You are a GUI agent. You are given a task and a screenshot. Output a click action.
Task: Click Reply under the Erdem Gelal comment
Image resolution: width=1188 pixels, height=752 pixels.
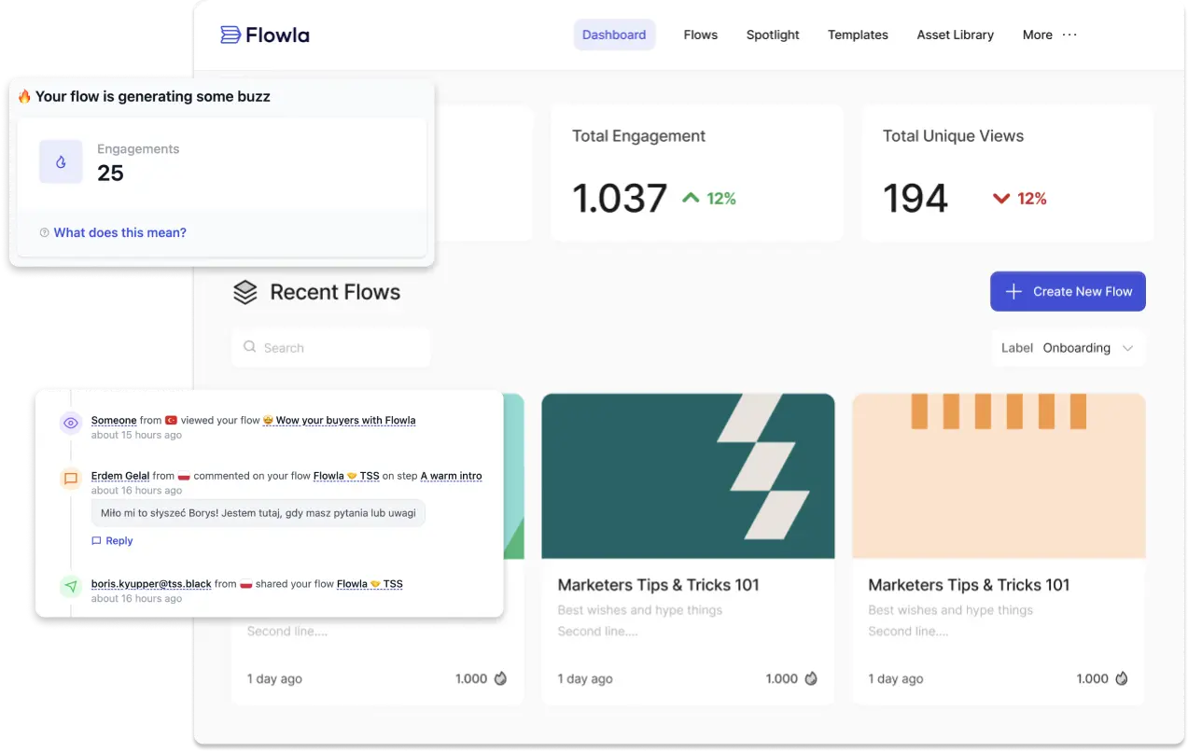[112, 541]
